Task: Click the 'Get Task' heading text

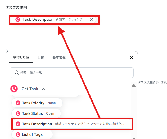Action: pos(30,89)
